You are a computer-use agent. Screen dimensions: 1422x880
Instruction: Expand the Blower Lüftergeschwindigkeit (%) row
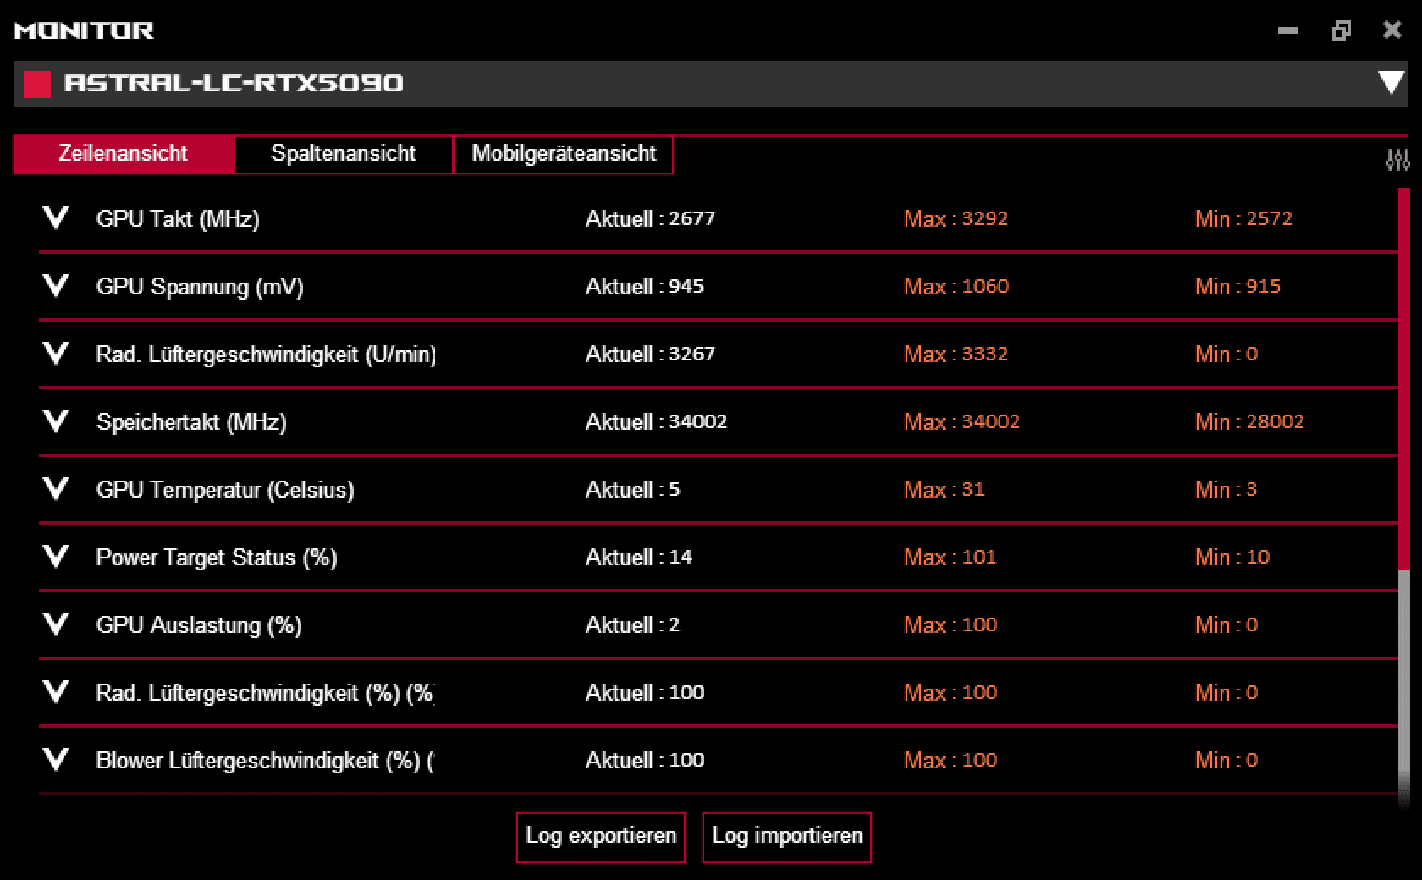click(x=56, y=760)
